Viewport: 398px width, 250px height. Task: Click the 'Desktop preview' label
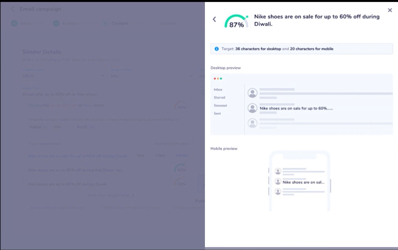pyautogui.click(x=226, y=68)
